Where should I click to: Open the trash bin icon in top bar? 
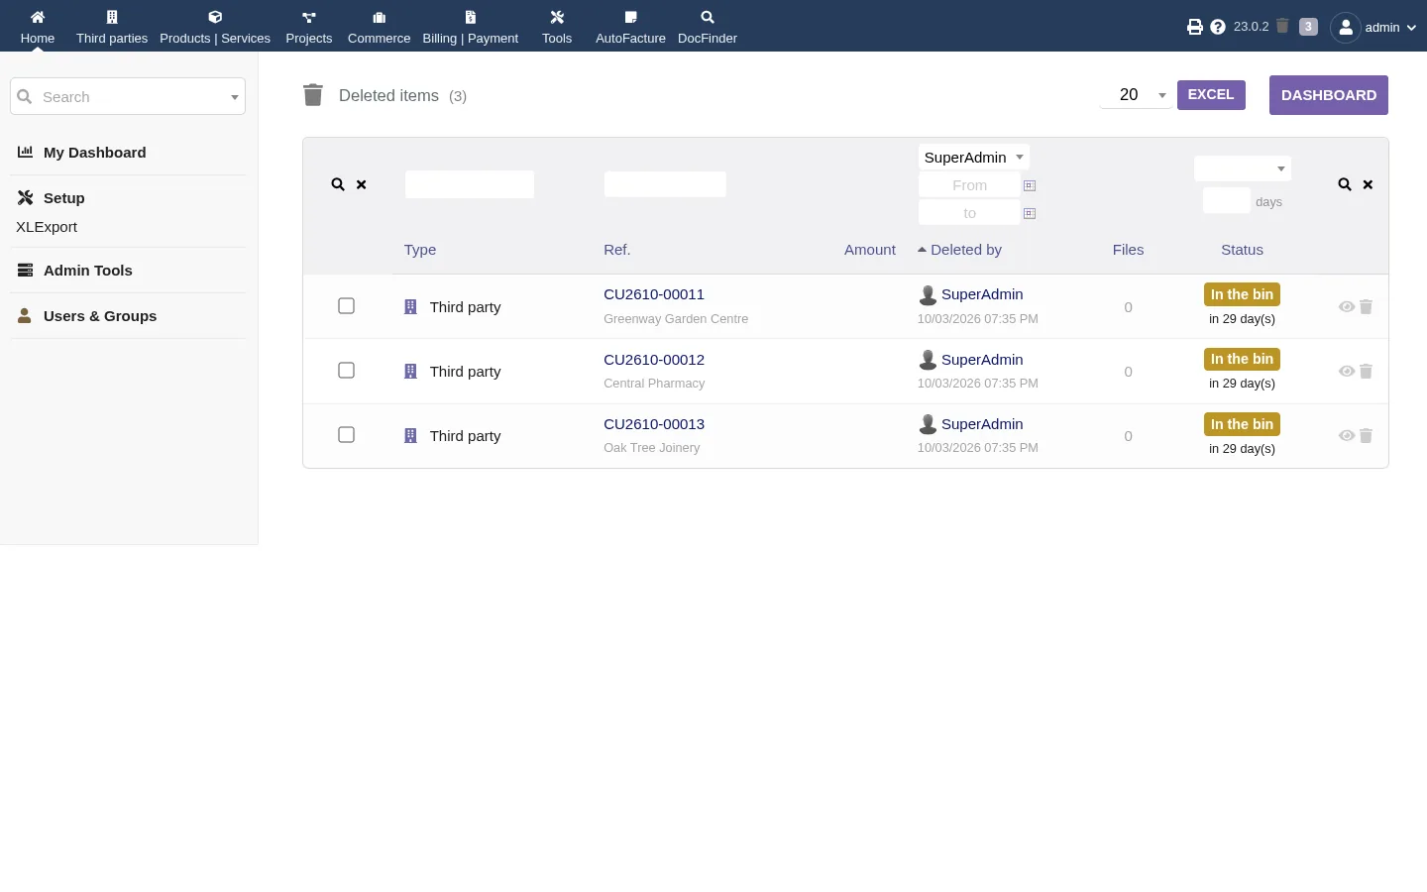click(x=1282, y=26)
